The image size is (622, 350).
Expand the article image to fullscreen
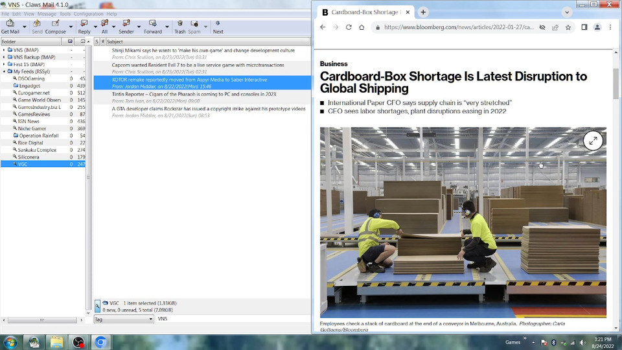(593, 141)
